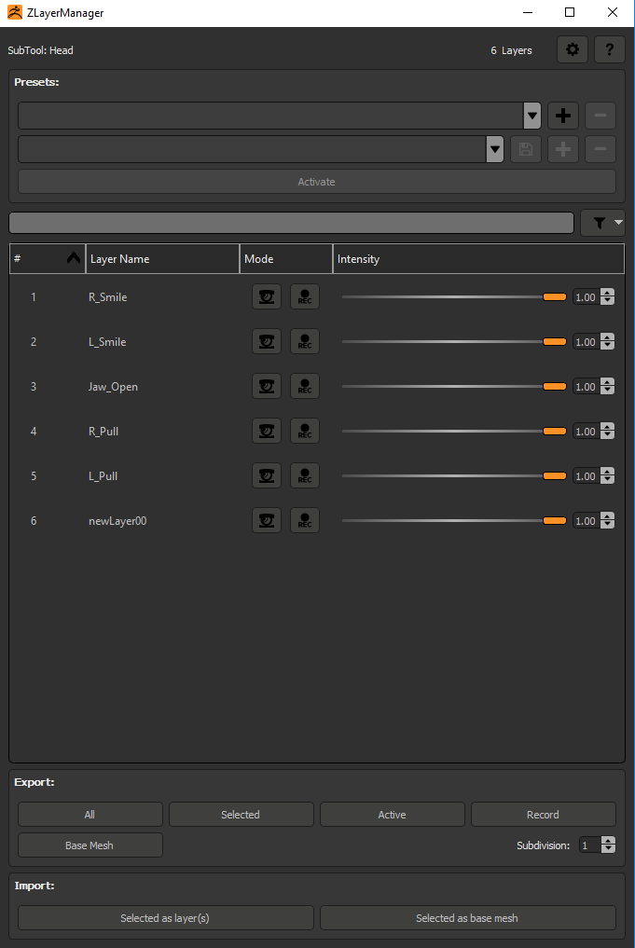Click the layer search filter field
This screenshot has height=948, width=635.
pyautogui.click(x=291, y=223)
